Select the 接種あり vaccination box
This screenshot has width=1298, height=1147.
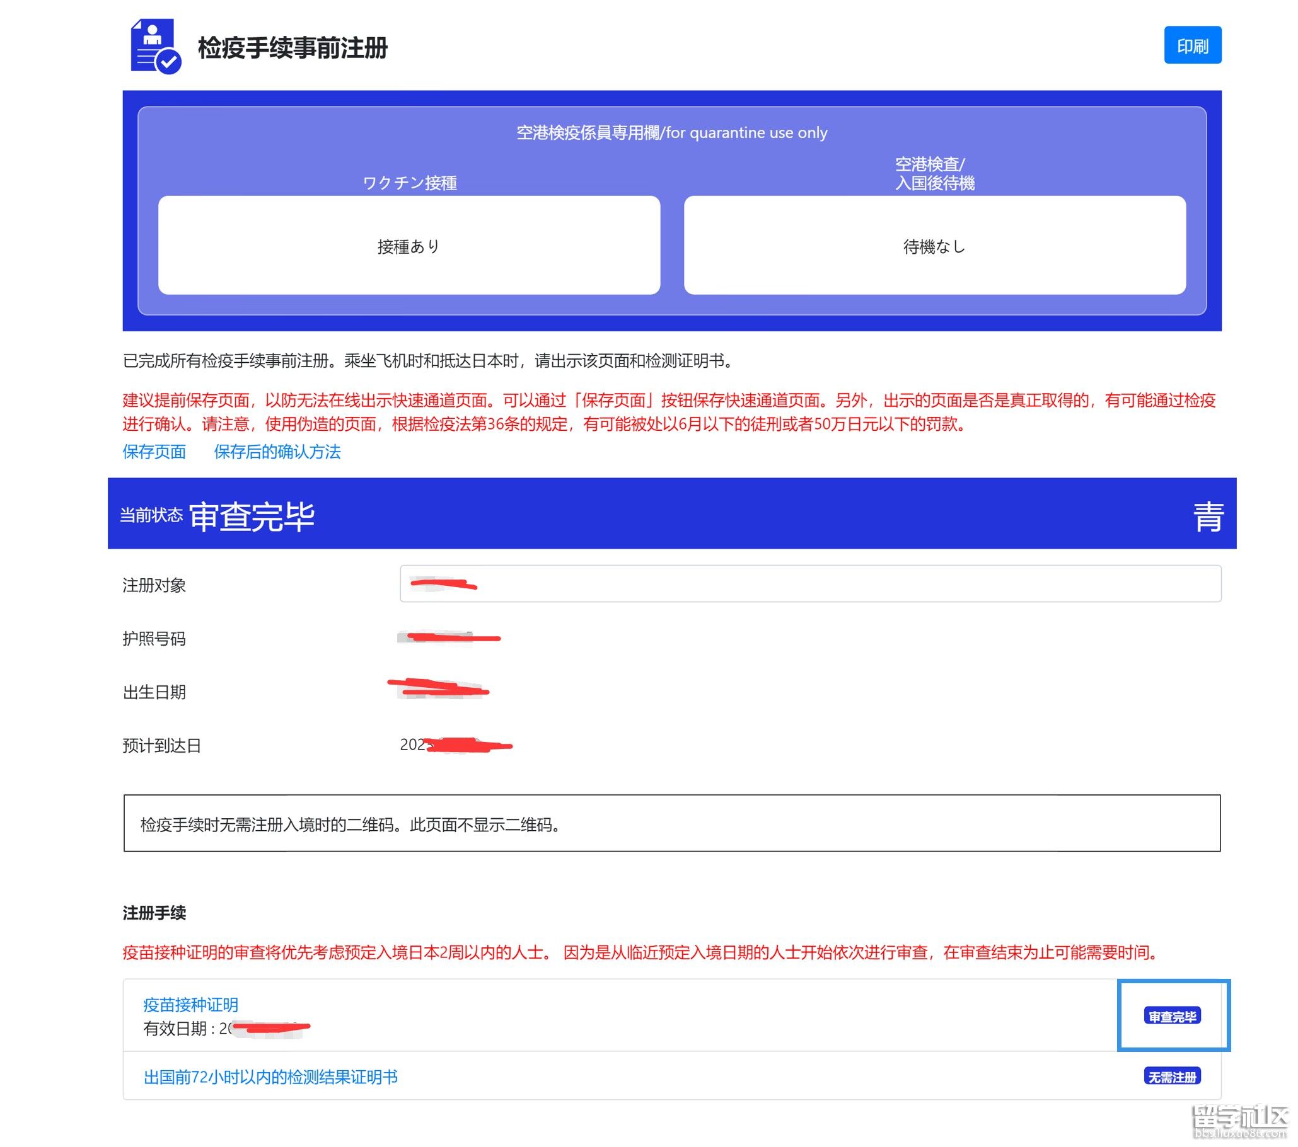(x=409, y=246)
